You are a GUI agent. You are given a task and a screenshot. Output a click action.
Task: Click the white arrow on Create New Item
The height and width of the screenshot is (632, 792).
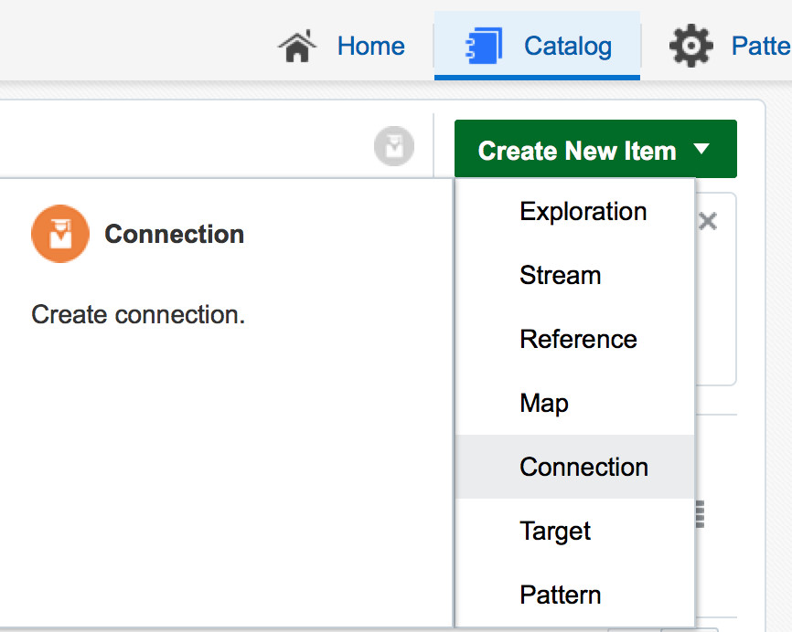pyautogui.click(x=701, y=149)
